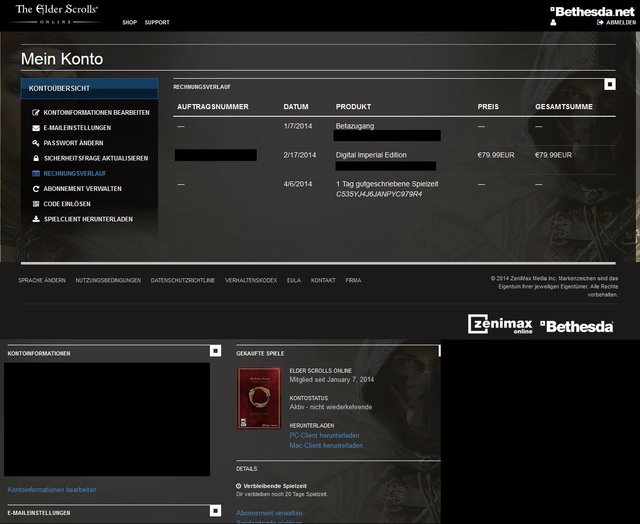Open the user profile icon in header
The height and width of the screenshot is (524, 640).
pos(553,22)
